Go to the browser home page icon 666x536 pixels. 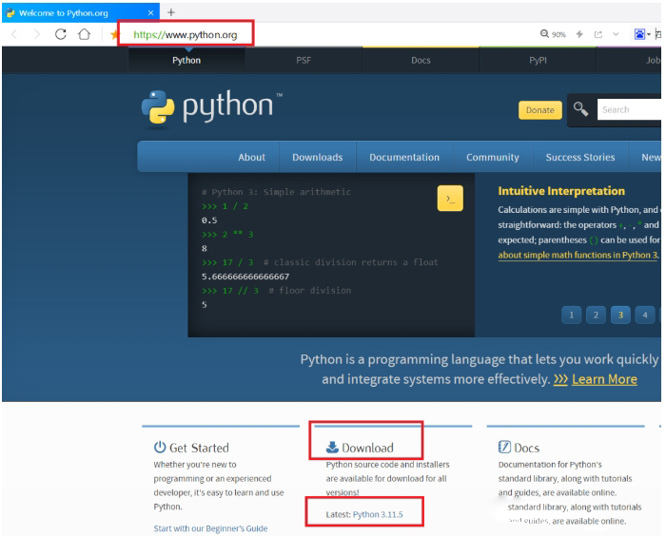tap(84, 34)
